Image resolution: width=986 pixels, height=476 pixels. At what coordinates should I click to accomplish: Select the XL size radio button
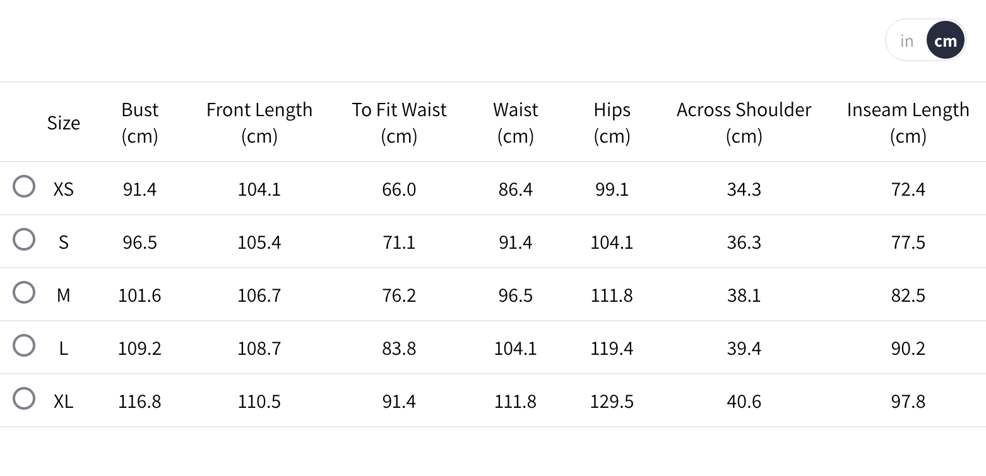click(x=24, y=399)
